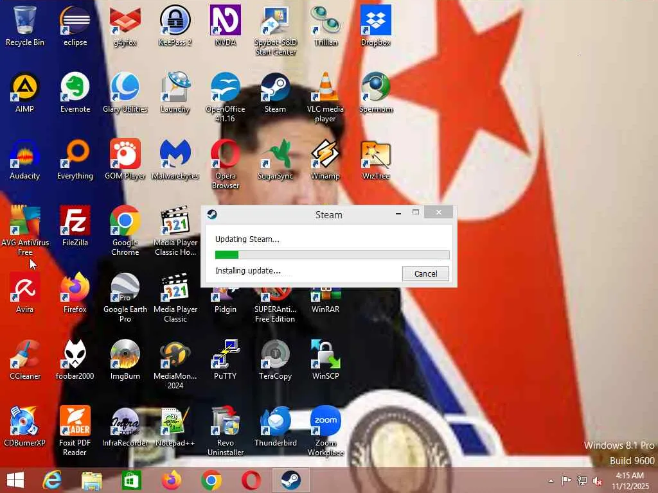Select the VLC media player icon
This screenshot has width=658, height=493.
325,98
